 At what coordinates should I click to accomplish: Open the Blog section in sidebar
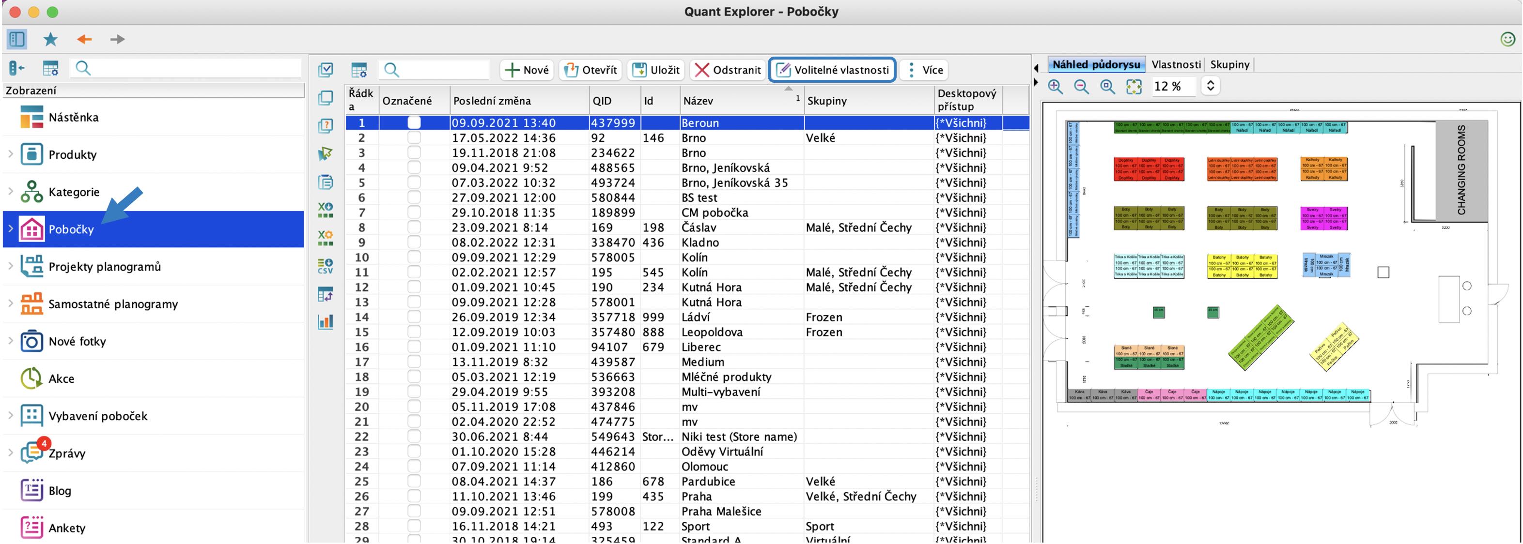154,490
